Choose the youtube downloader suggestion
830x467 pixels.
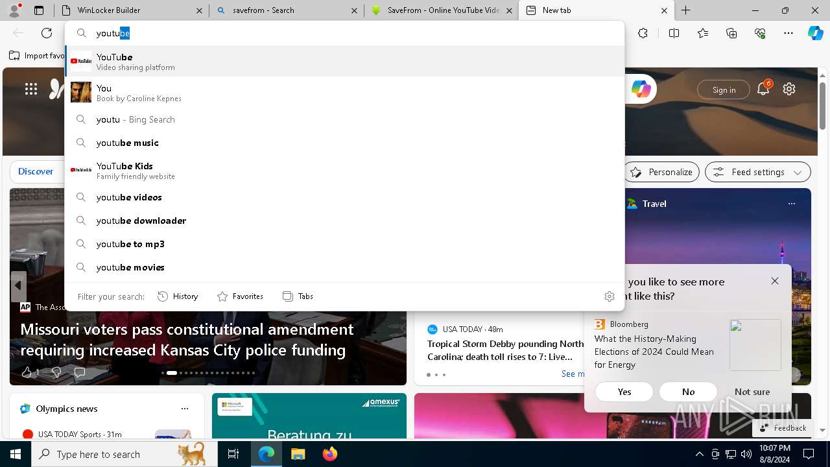click(x=344, y=221)
